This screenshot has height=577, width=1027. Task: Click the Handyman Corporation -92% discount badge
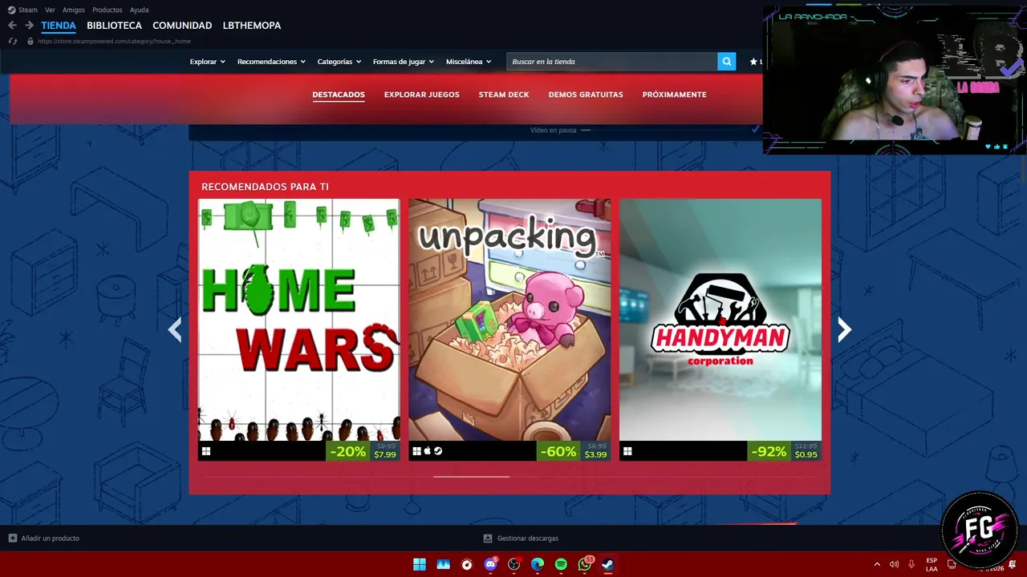point(769,451)
